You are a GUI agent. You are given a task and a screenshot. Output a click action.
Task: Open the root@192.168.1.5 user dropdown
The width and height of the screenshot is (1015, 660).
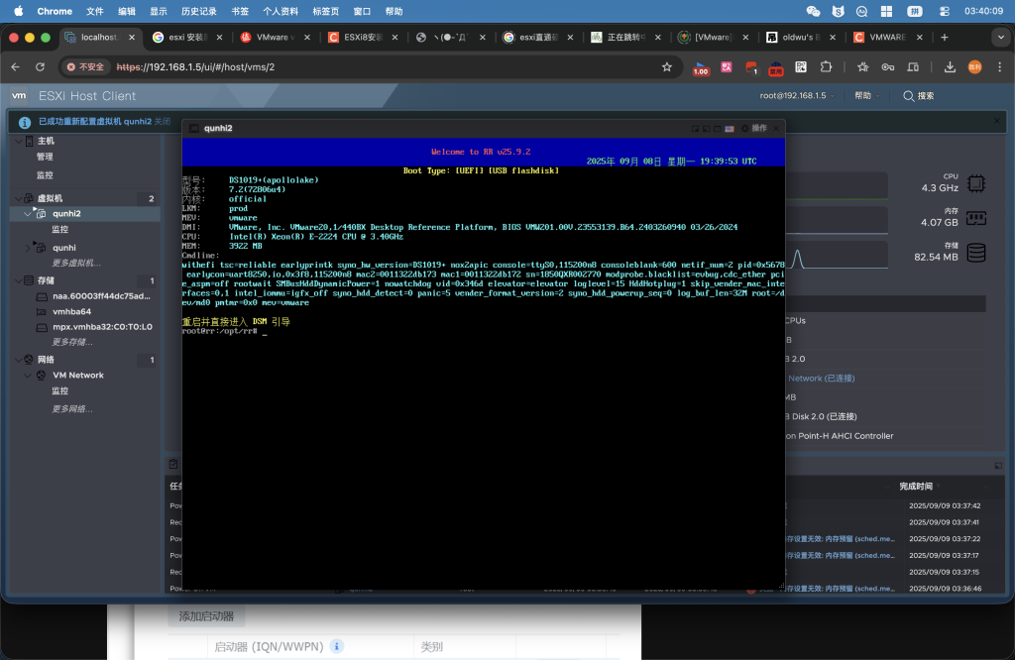(x=797, y=96)
